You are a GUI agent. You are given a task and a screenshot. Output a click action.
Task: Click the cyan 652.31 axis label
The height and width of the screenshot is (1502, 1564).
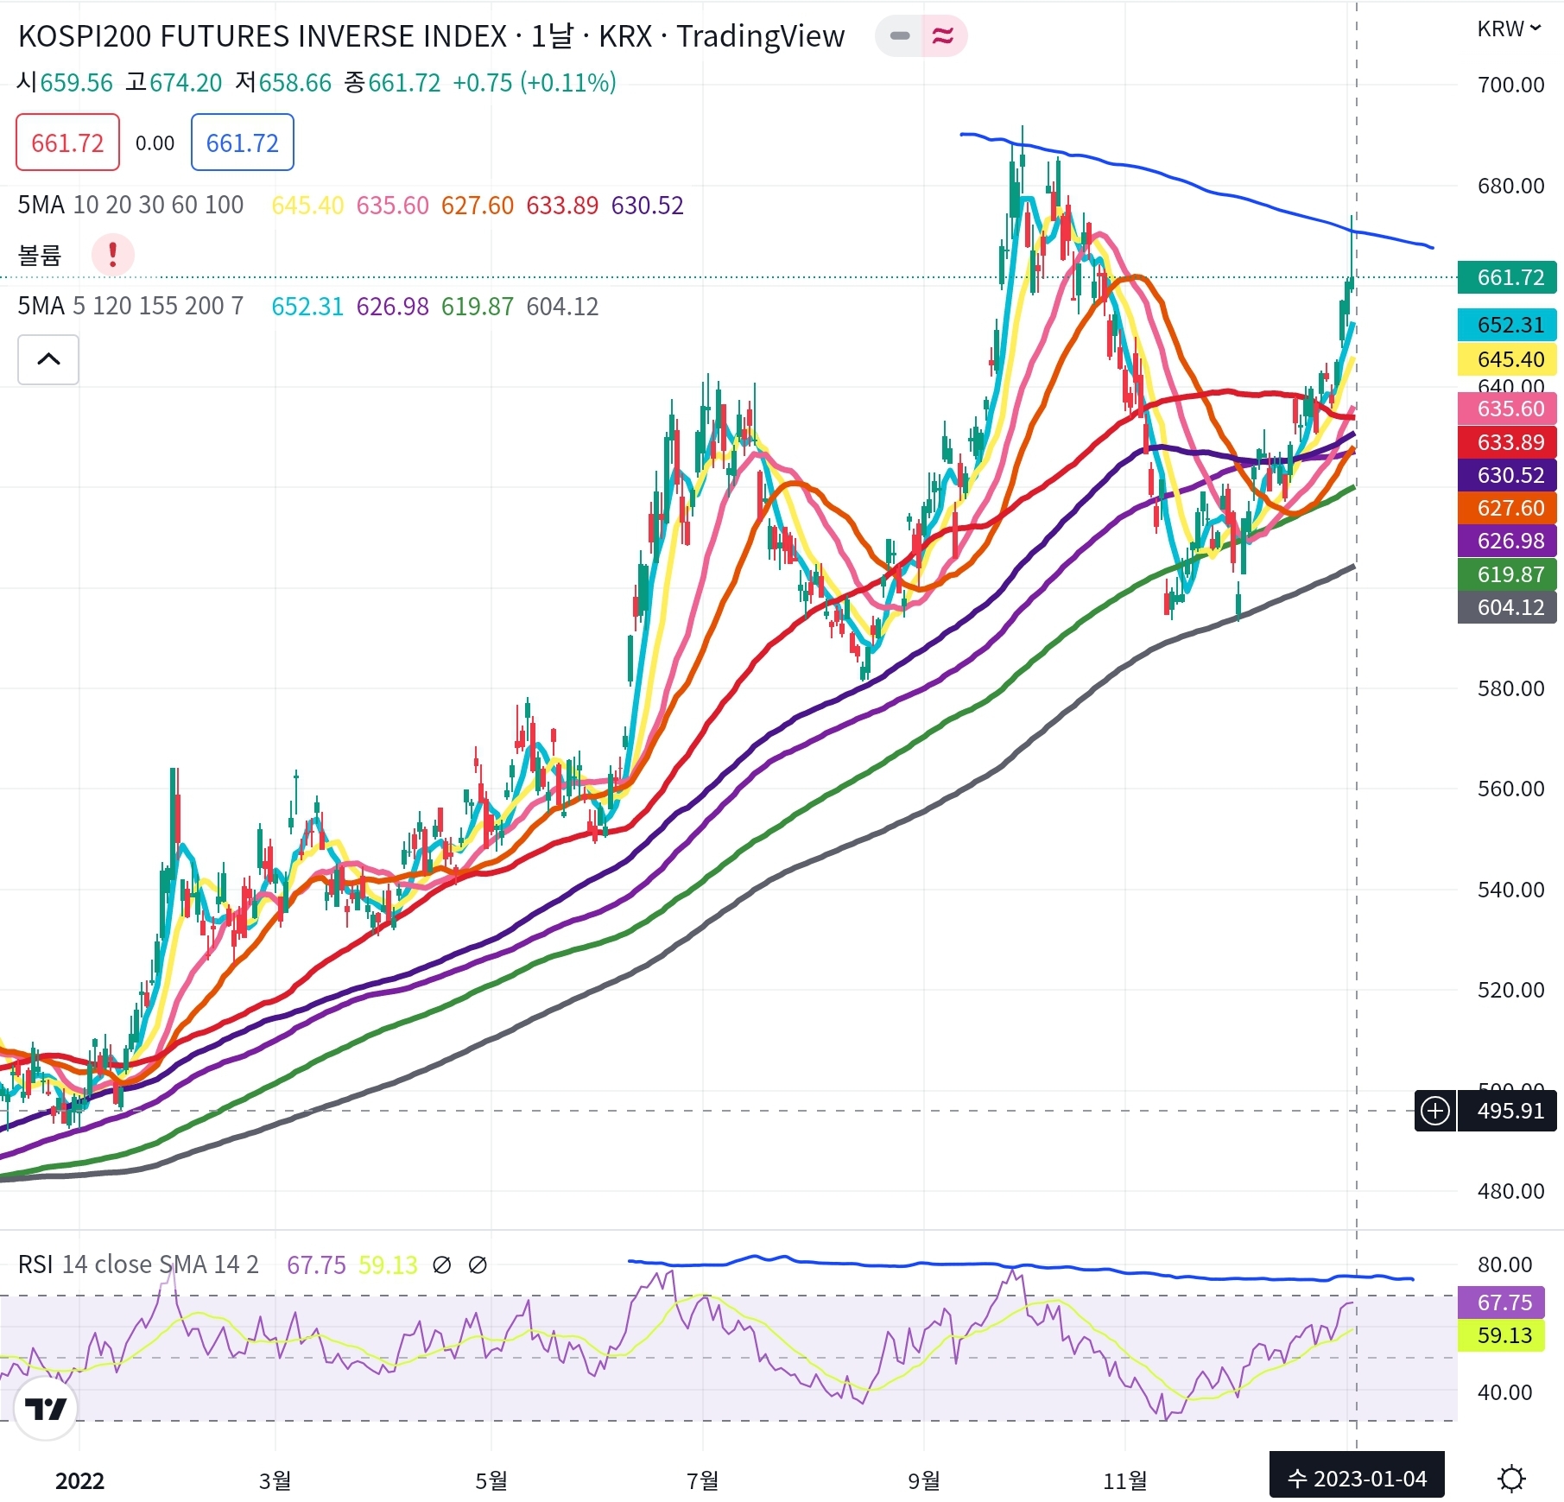coord(1507,325)
